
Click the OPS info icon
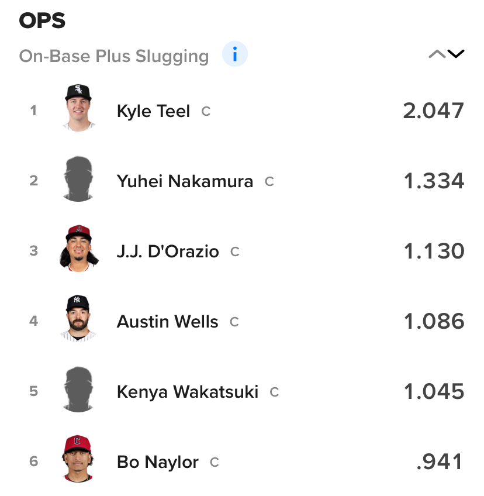(235, 55)
